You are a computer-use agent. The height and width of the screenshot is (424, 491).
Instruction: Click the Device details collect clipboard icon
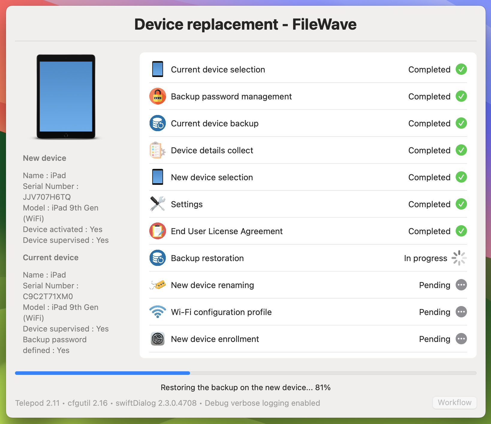click(158, 150)
